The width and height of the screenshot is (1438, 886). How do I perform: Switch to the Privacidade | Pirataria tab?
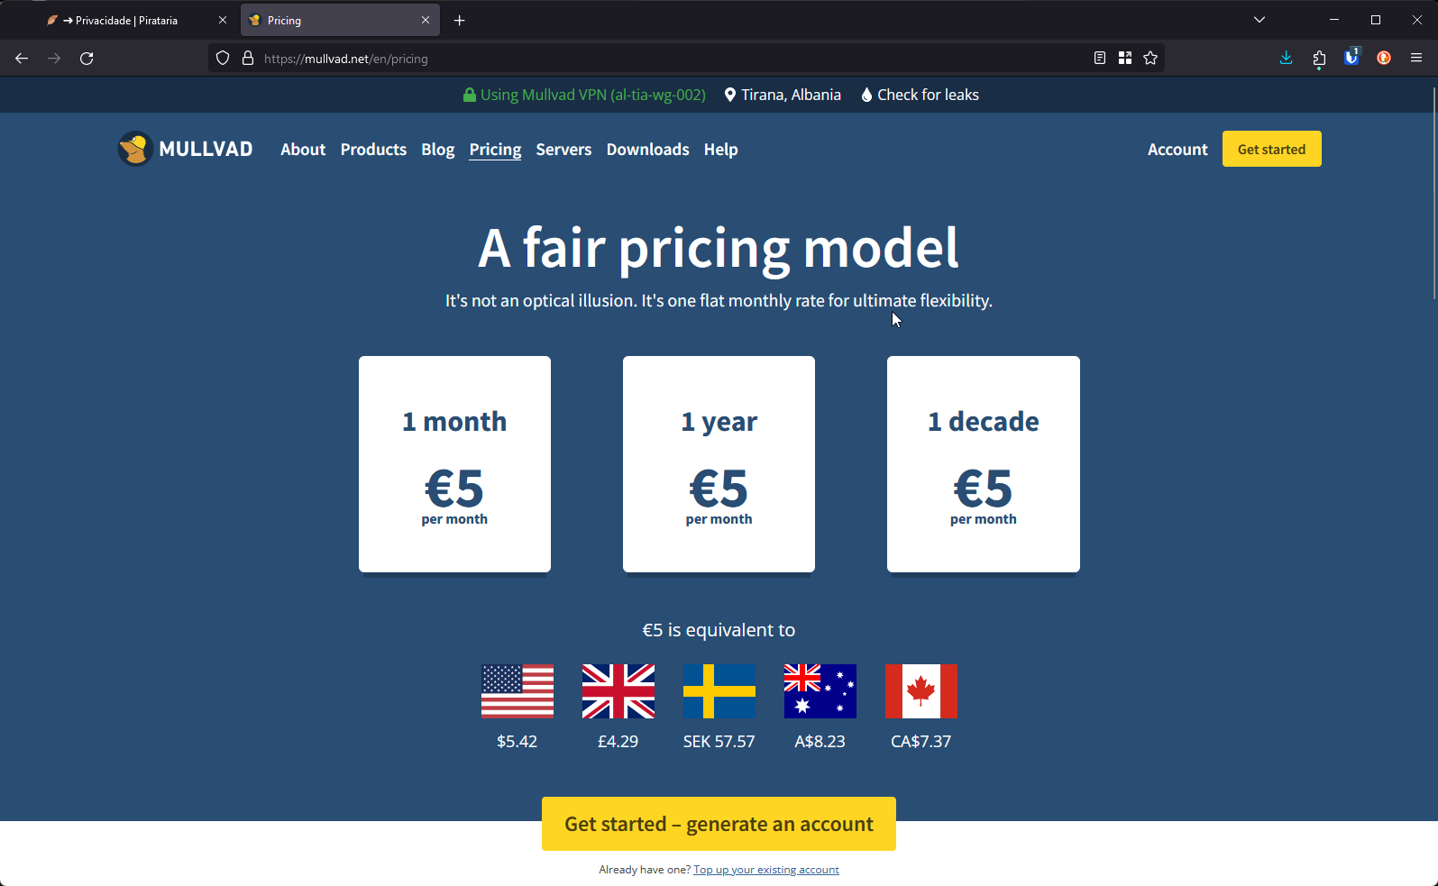click(126, 20)
